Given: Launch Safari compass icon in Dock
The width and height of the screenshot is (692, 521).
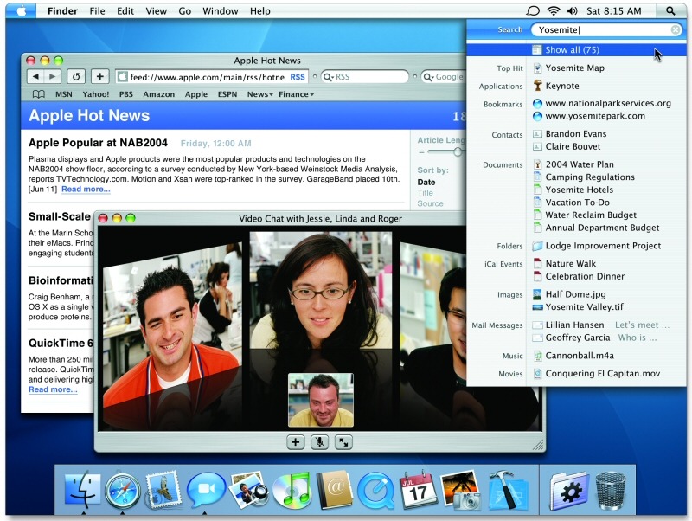Looking at the screenshot, I should [x=123, y=491].
